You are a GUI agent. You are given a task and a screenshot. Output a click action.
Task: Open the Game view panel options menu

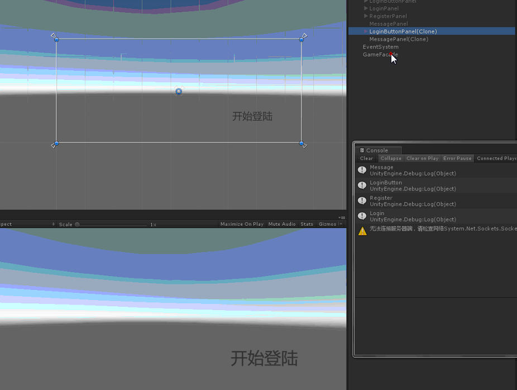pyautogui.click(x=342, y=217)
